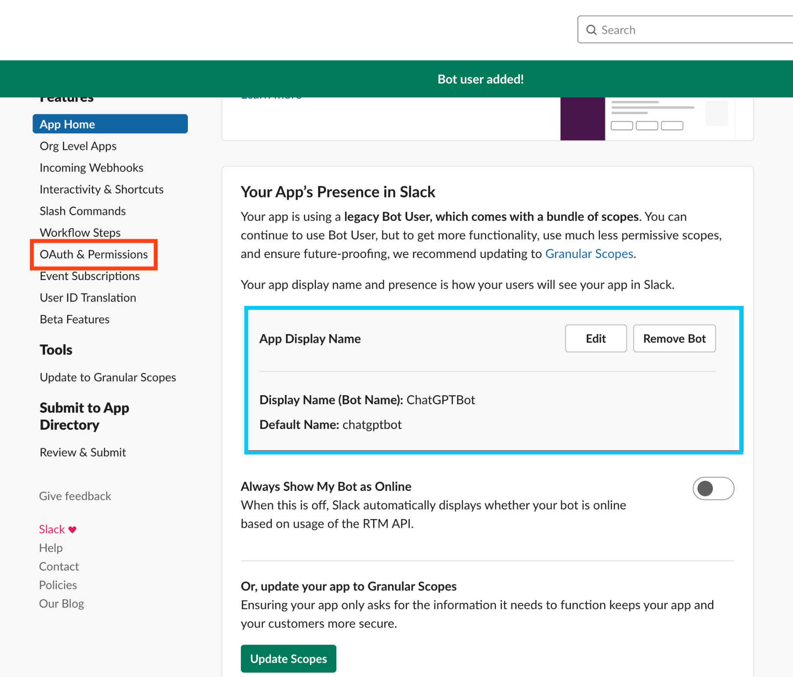Open Org Level Apps section
This screenshot has width=793, height=677.
point(78,146)
